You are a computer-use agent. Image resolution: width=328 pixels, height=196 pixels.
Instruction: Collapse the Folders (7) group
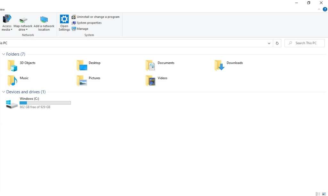[x=4, y=54]
